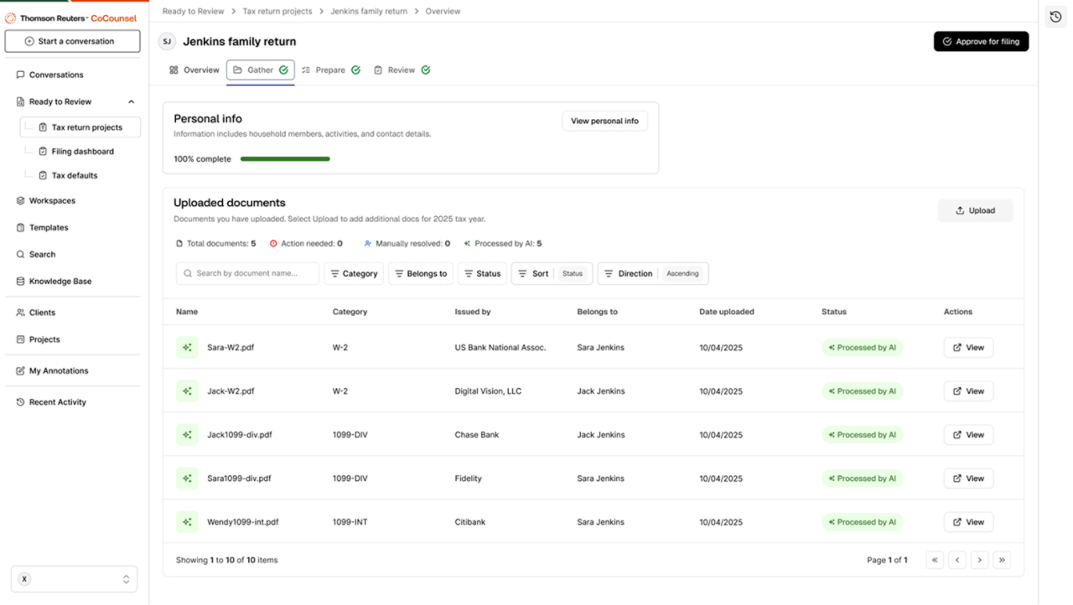Image resolution: width=1073 pixels, height=605 pixels.
Task: Open the Category filter
Action: [x=353, y=273]
